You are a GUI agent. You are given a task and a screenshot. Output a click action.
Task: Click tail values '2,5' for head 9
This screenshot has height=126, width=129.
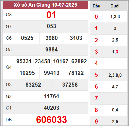[x=115, y=122]
